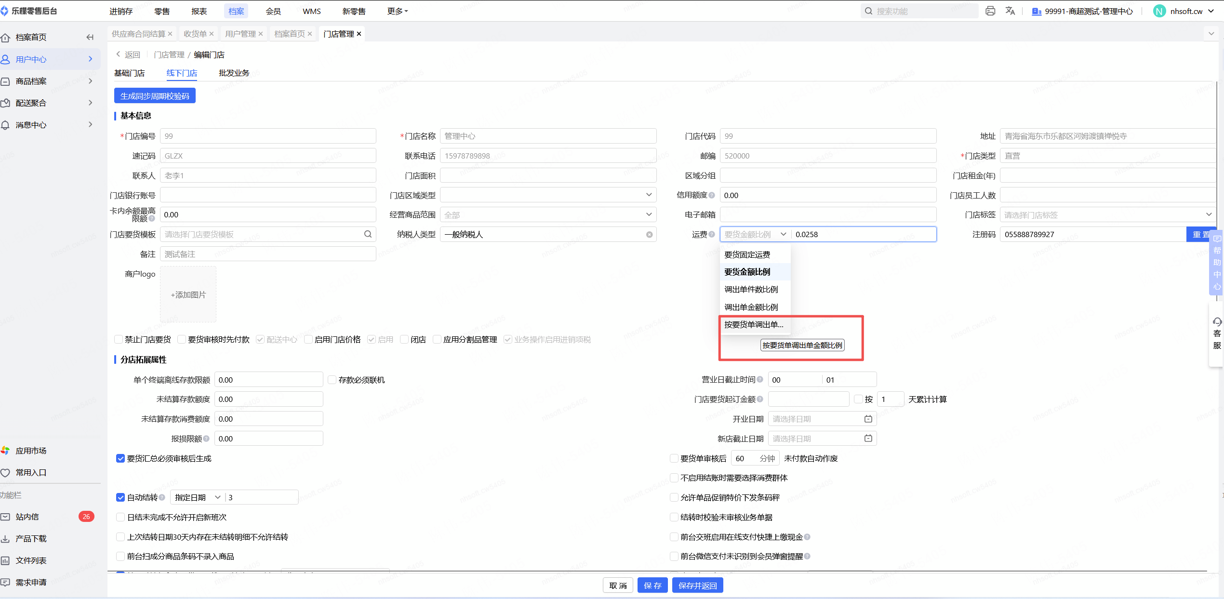Toggle 存款必须联机 checkbox

click(x=332, y=380)
